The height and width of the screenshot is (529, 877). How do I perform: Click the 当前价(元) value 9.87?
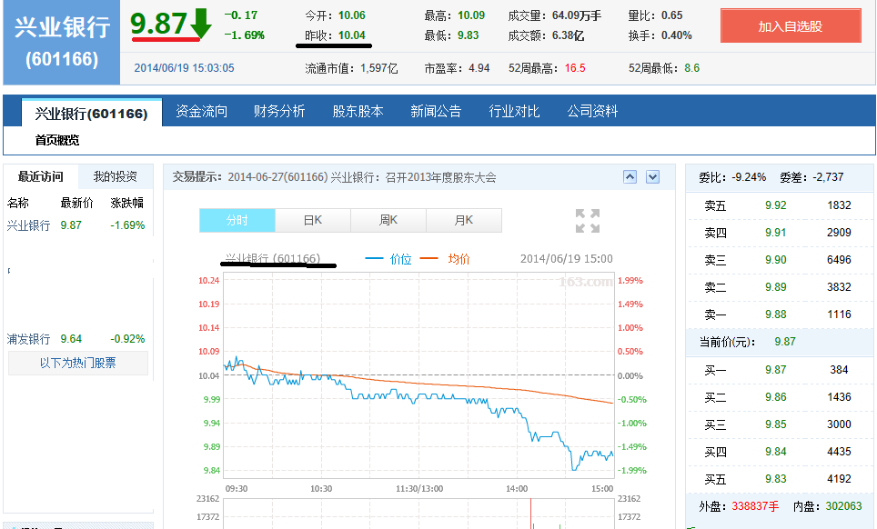[785, 342]
